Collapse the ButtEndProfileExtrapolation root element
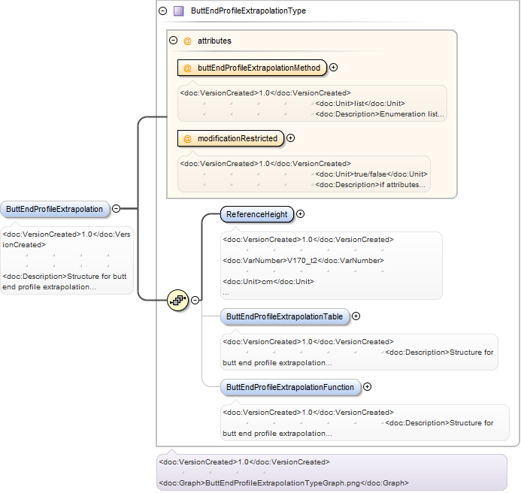 tap(116, 209)
